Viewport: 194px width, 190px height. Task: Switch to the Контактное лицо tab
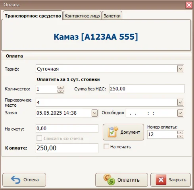point(82,16)
